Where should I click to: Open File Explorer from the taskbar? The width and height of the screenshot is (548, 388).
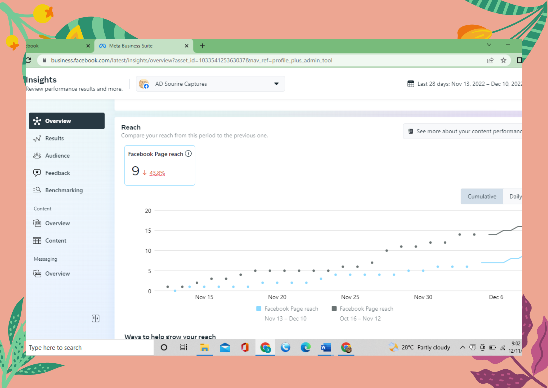click(x=204, y=347)
